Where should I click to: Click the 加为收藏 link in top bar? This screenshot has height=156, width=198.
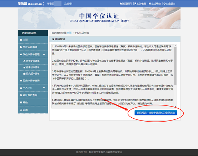click(140, 4)
